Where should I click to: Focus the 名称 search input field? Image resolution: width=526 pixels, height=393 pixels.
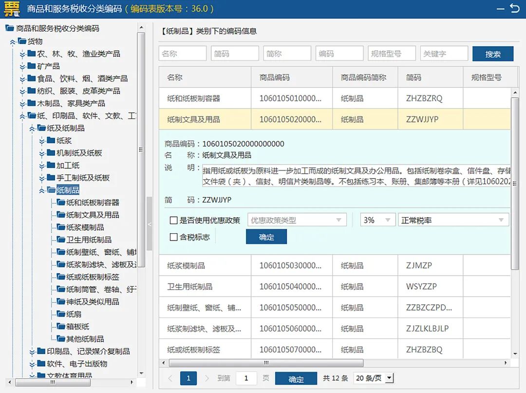click(x=183, y=53)
